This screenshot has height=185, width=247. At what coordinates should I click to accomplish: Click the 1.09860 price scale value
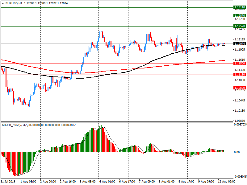click(x=240, y=121)
